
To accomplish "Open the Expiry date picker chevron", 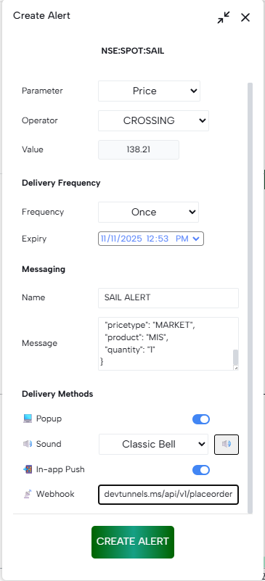I will [x=196, y=239].
